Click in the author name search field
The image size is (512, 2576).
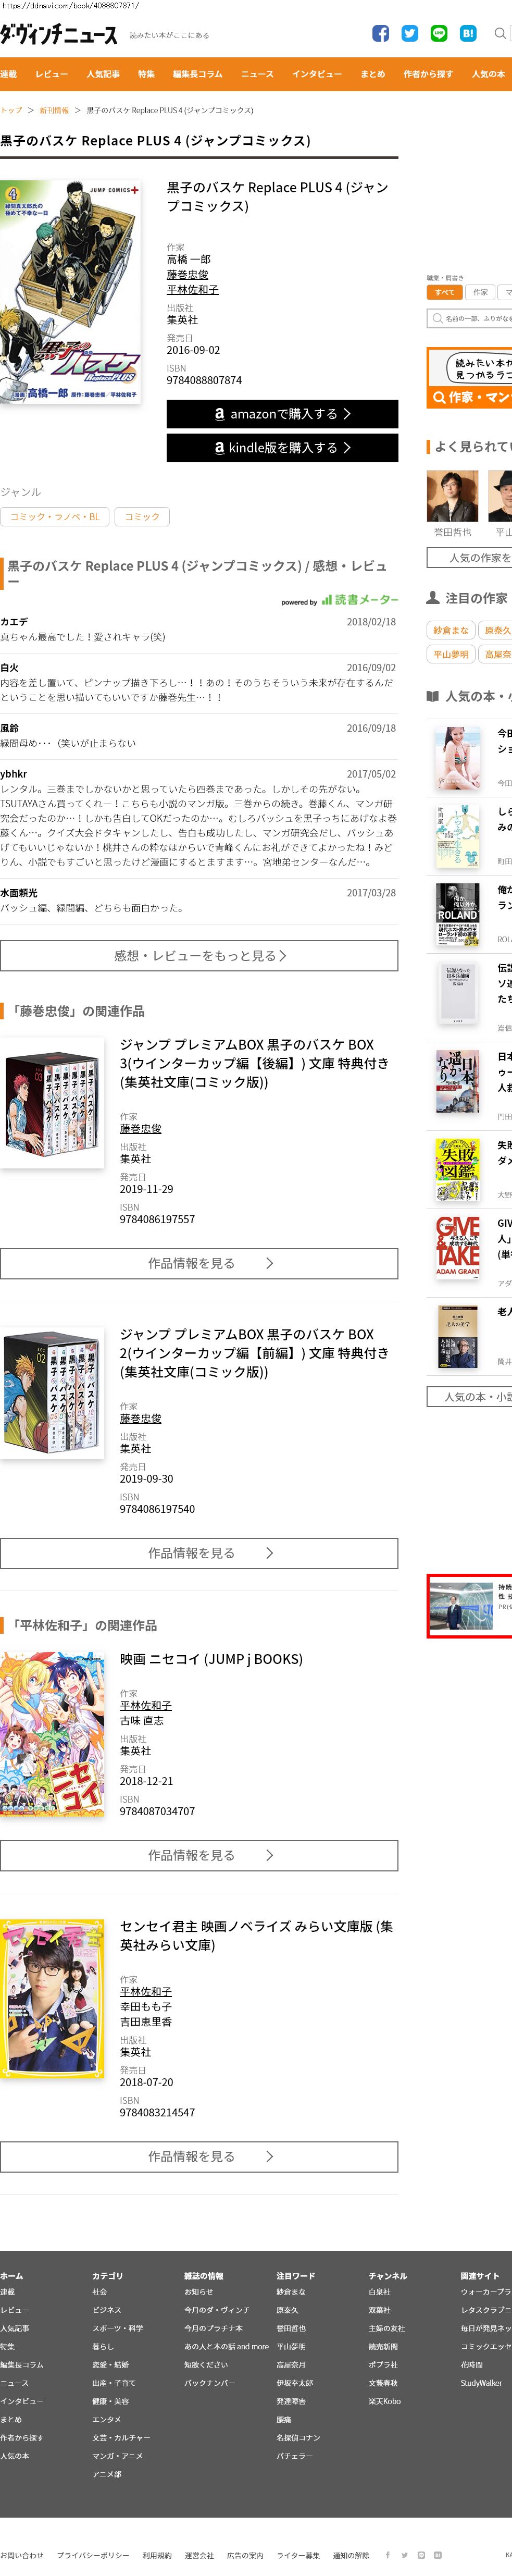point(469,318)
